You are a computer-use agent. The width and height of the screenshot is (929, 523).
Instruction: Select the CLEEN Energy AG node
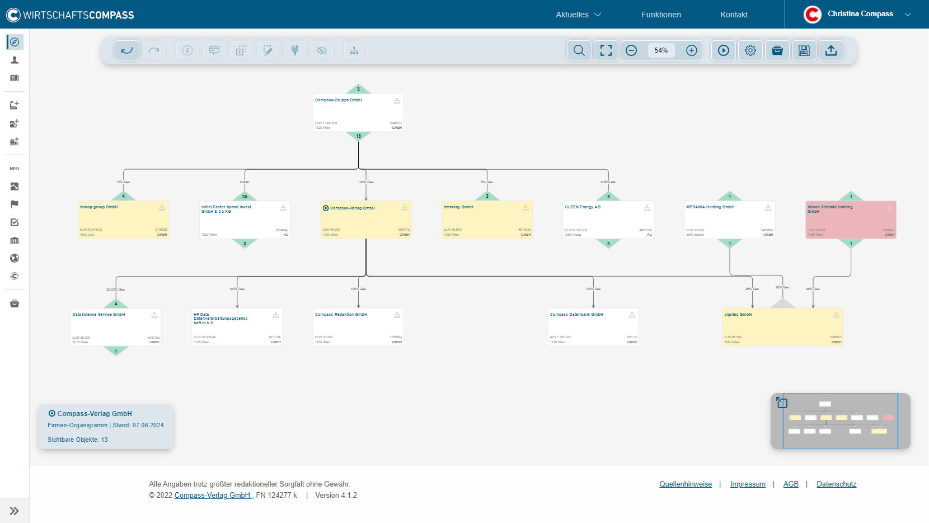[608, 220]
